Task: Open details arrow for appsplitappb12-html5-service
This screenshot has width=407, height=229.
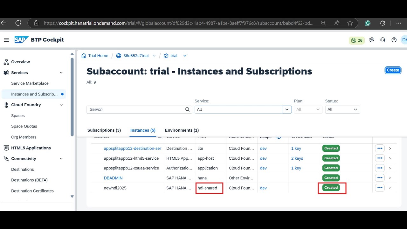Action: (x=390, y=158)
